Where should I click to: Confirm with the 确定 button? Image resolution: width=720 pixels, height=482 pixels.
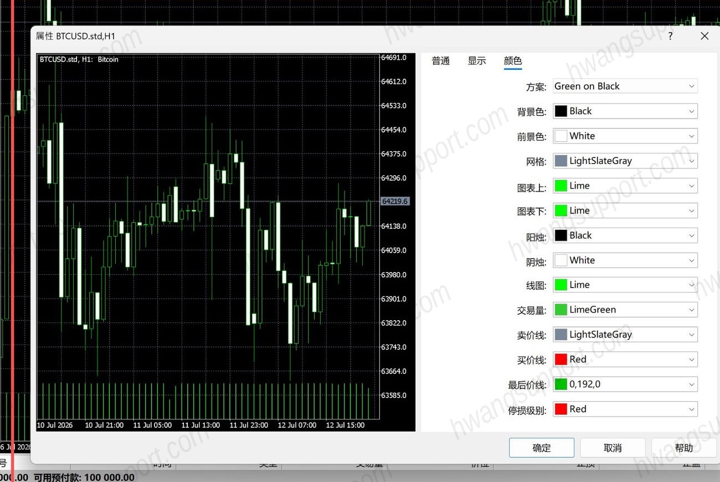542,448
